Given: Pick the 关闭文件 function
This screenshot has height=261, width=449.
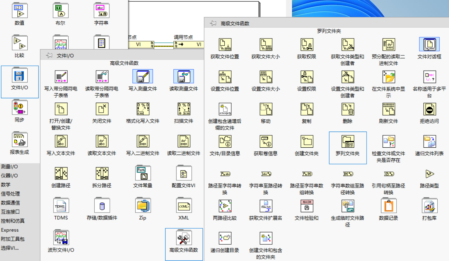Looking at the screenshot, I should tap(102, 109).
